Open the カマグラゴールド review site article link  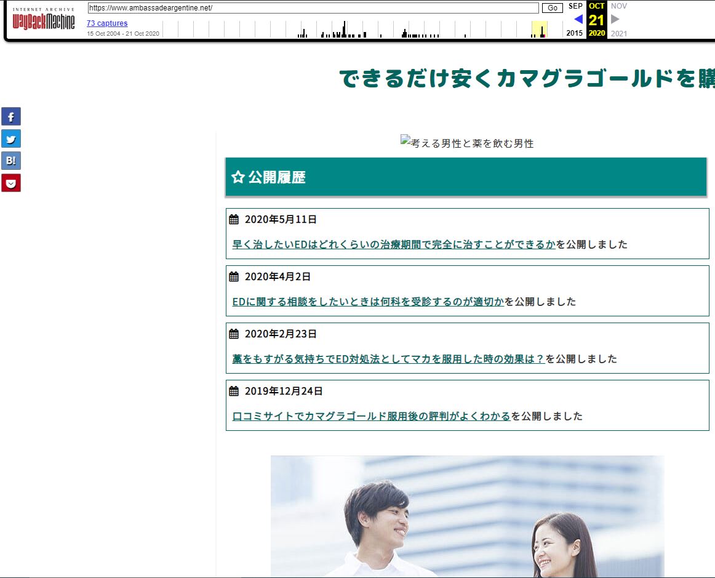[371, 416]
